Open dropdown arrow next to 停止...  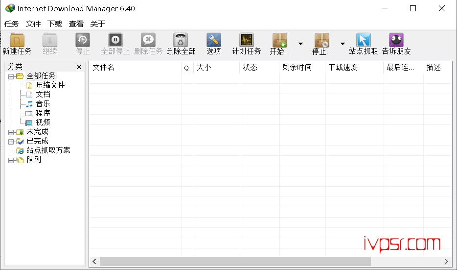click(x=343, y=44)
